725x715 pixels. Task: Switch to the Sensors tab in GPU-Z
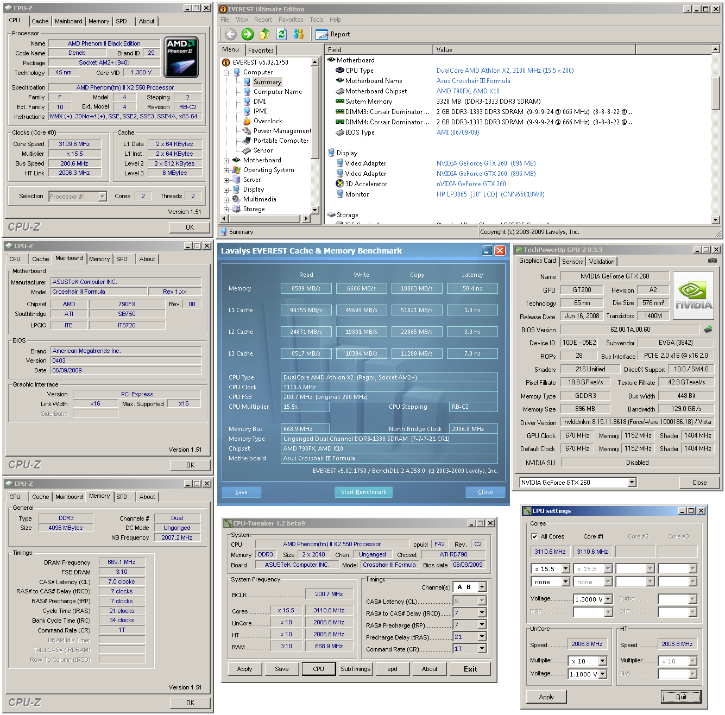point(572,262)
